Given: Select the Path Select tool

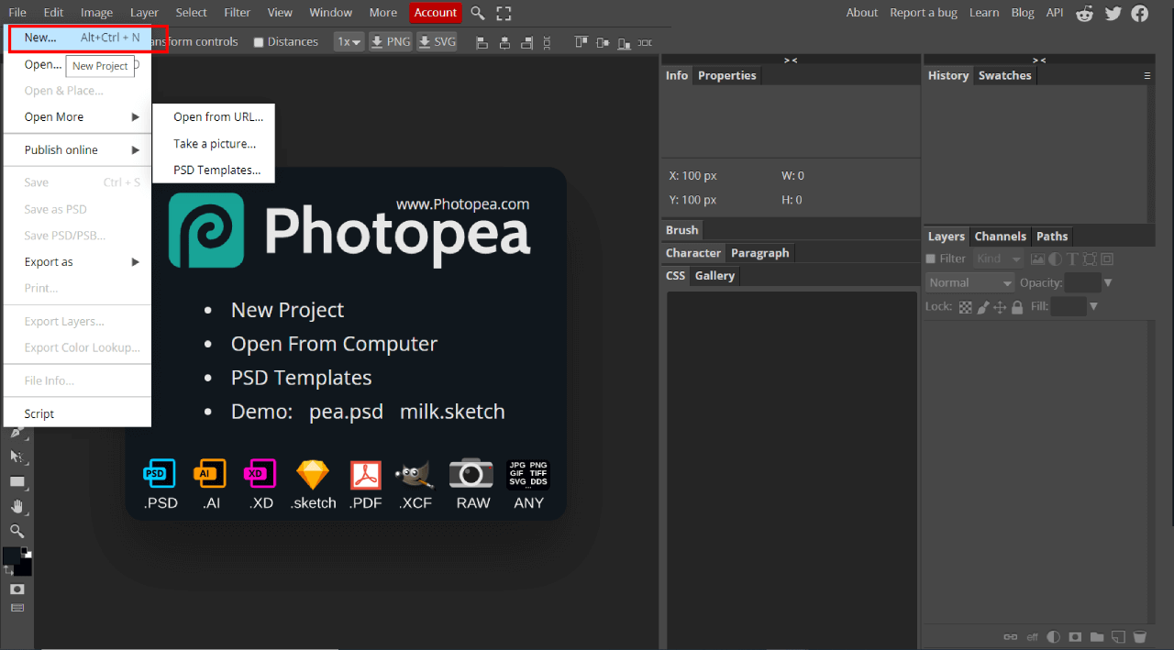Looking at the screenshot, I should coord(17,457).
